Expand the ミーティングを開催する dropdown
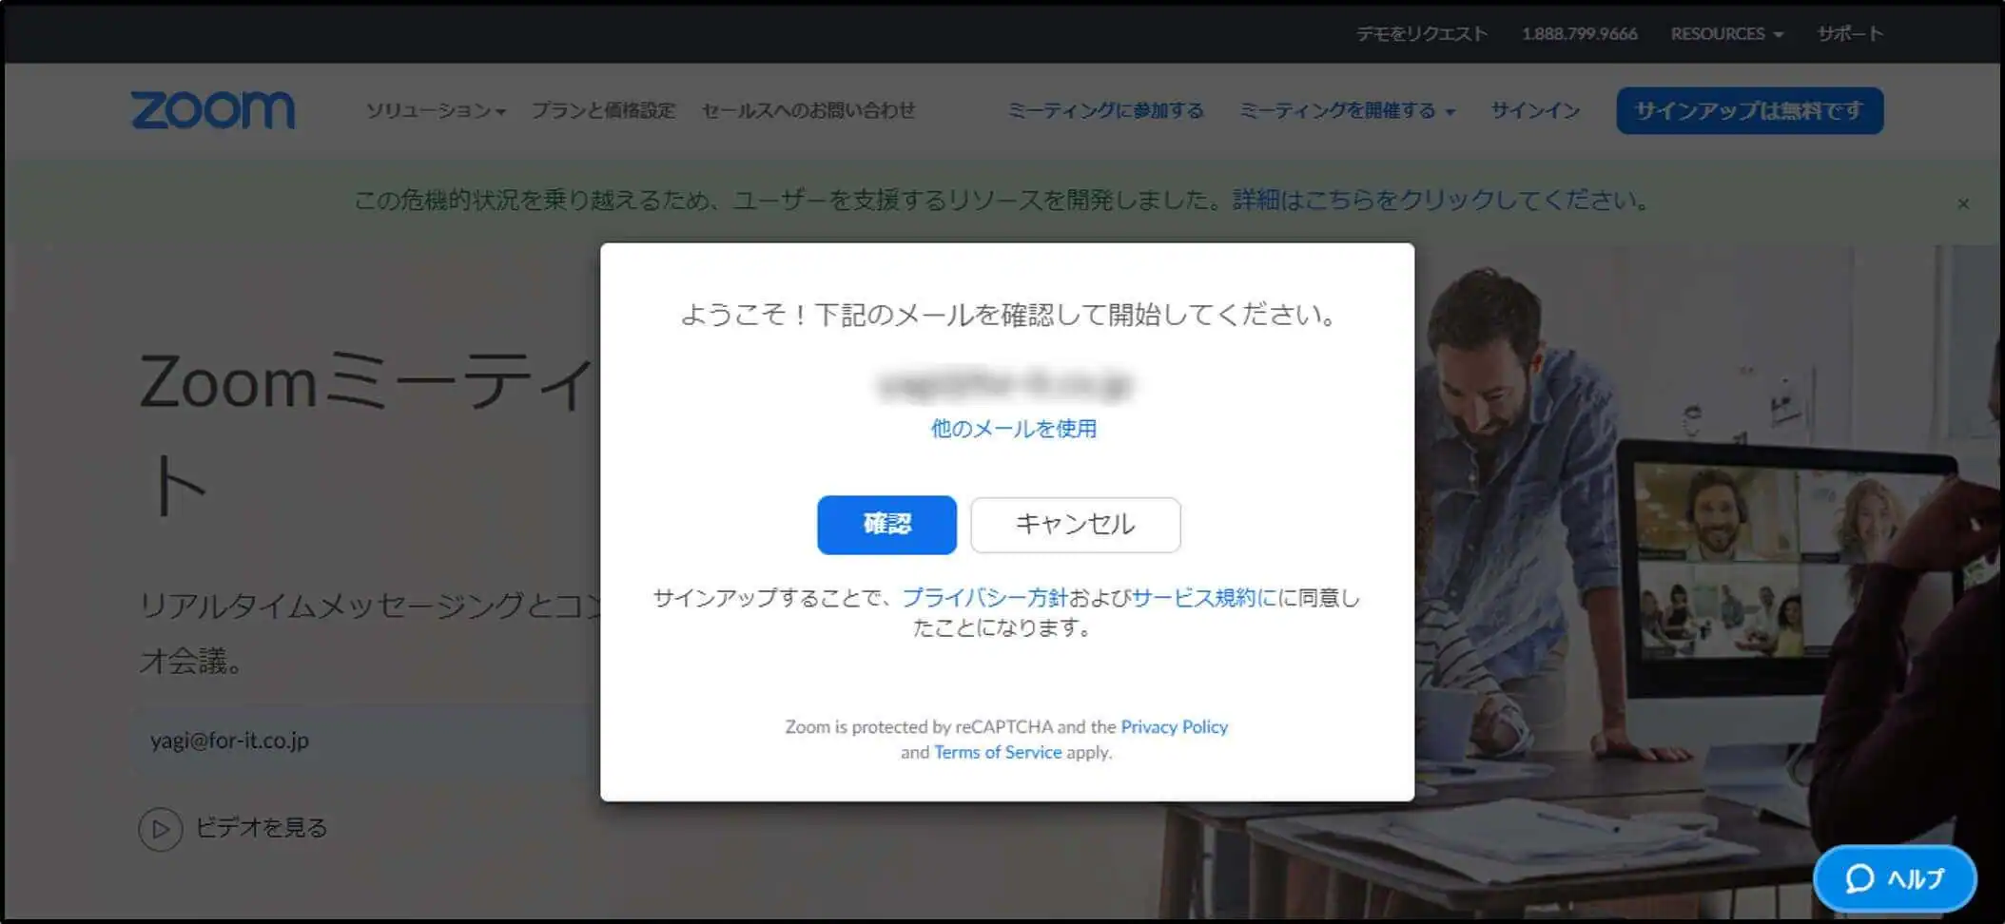The width and height of the screenshot is (2005, 924). tap(1347, 110)
